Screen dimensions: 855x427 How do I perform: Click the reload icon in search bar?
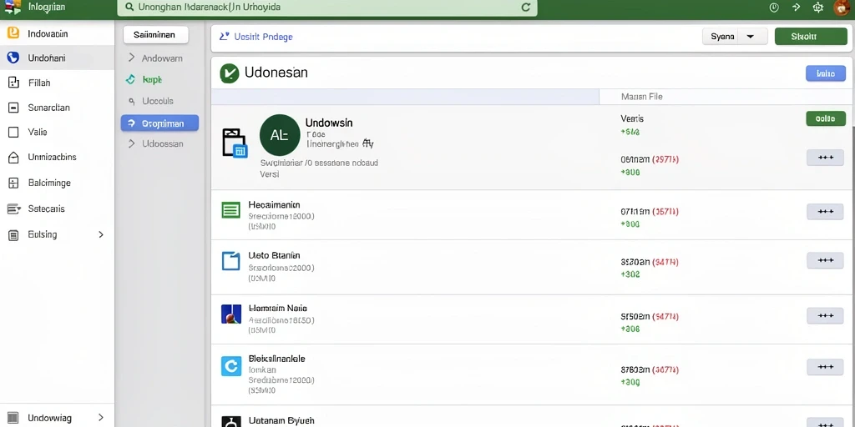click(x=526, y=8)
